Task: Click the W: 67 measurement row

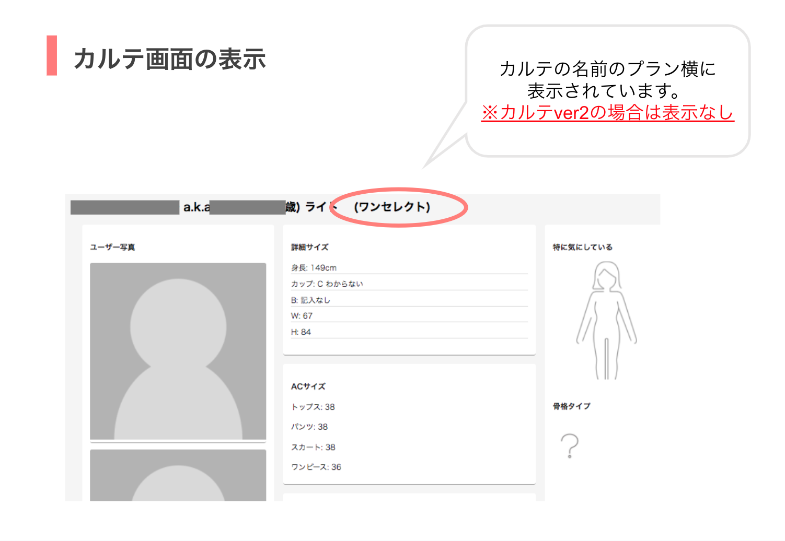Action: [302, 316]
